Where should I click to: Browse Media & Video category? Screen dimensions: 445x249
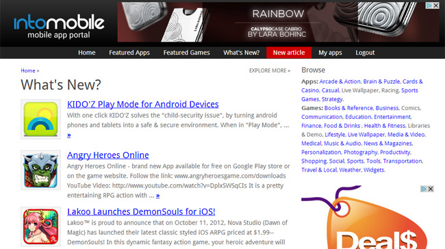(406, 134)
